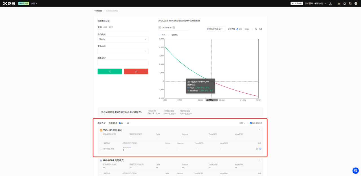Open the BTCUSDT Risk Unit dropdown

[x=215, y=29]
